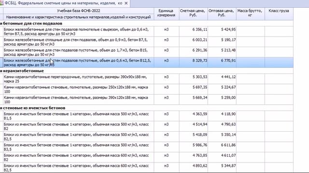Select group row стеновые из ячеистых бетонов

tap(147, 108)
